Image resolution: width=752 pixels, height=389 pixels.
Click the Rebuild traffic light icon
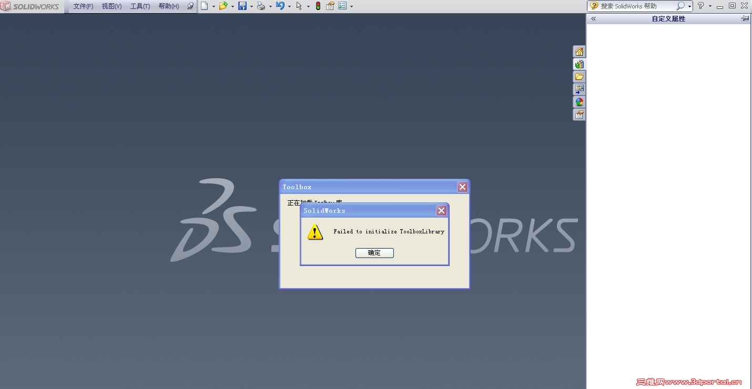coord(318,6)
